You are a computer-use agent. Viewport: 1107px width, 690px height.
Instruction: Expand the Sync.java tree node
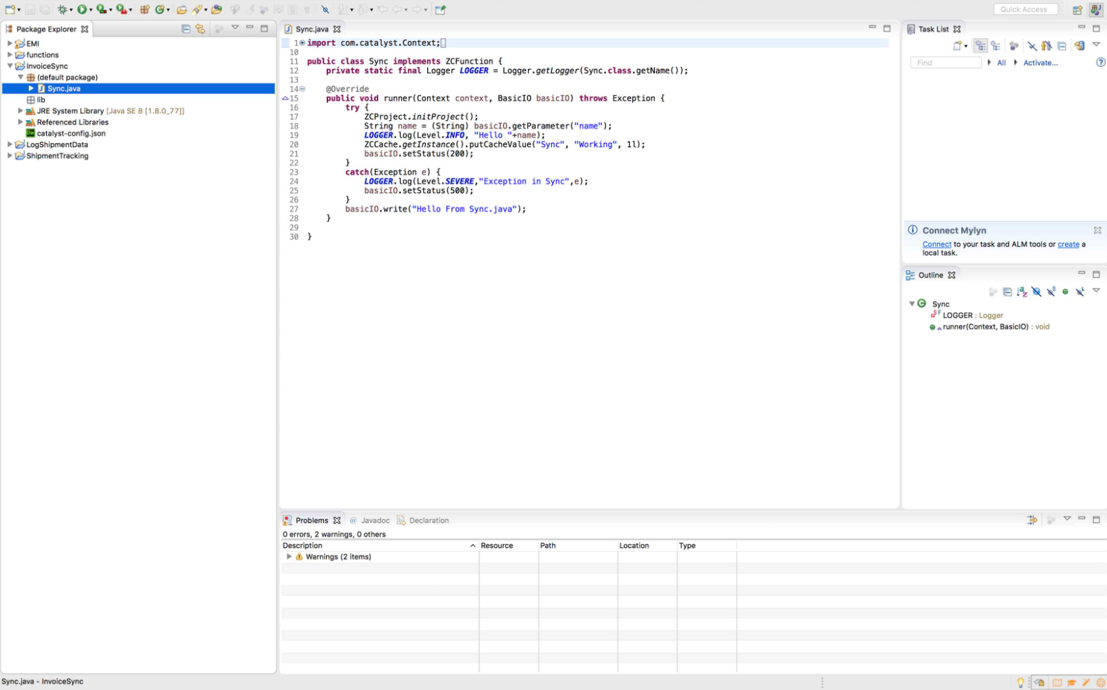coord(31,89)
